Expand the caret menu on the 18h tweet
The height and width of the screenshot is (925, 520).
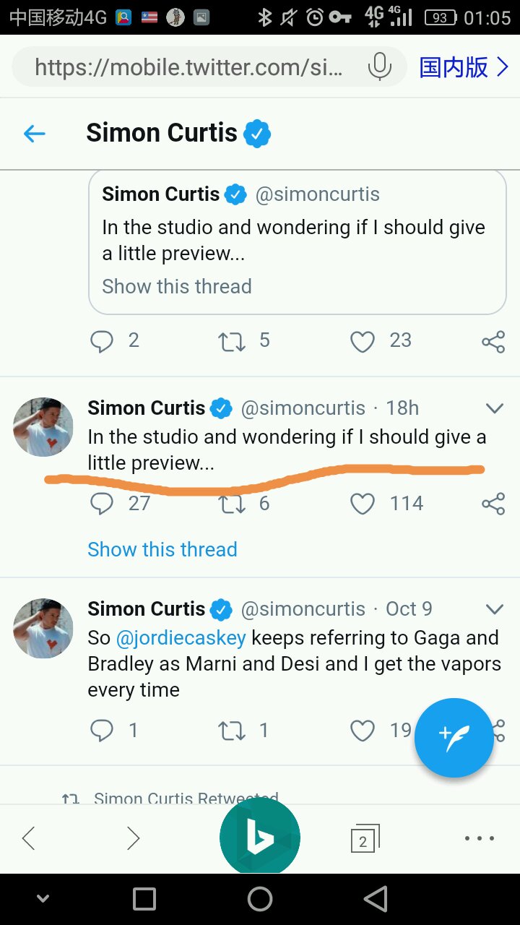click(494, 408)
